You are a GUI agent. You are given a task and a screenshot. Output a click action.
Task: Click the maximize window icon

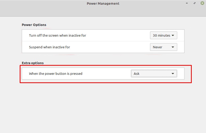tap(195, 3)
